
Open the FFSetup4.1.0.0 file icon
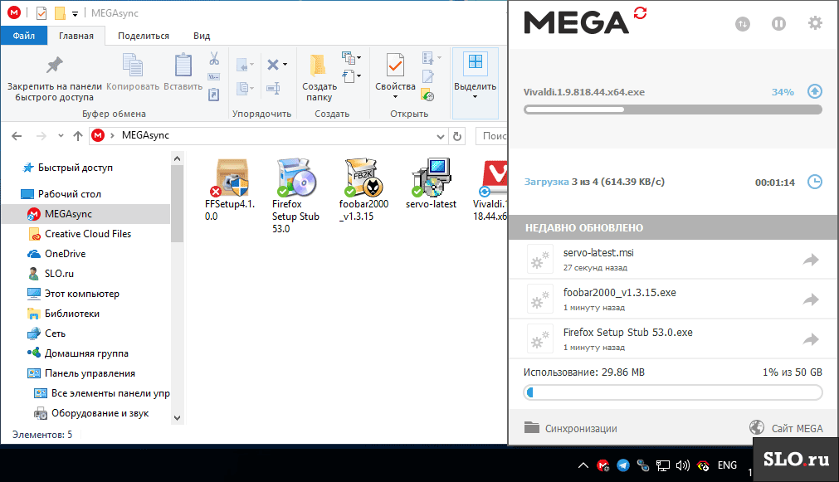pos(232,178)
